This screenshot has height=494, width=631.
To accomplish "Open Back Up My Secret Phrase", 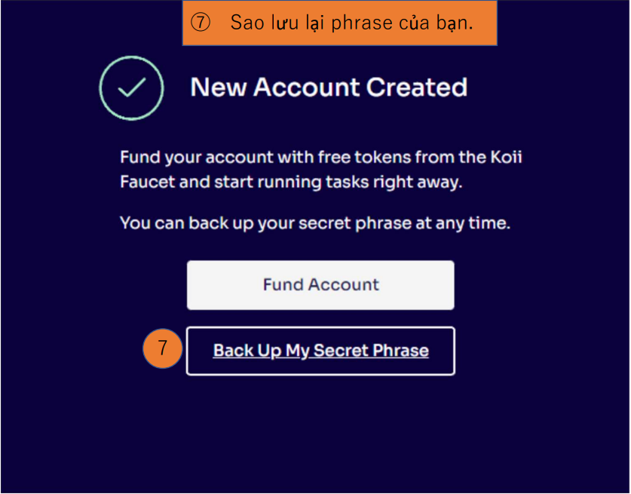I will click(320, 351).
